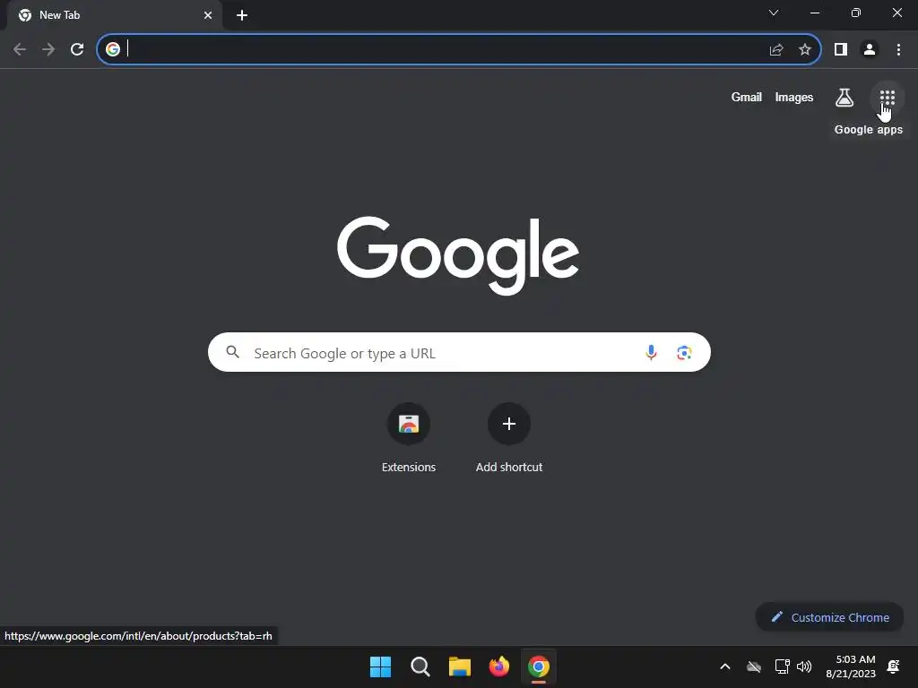Search by image with Google Lens icon
This screenshot has height=688, width=918.
(x=684, y=352)
